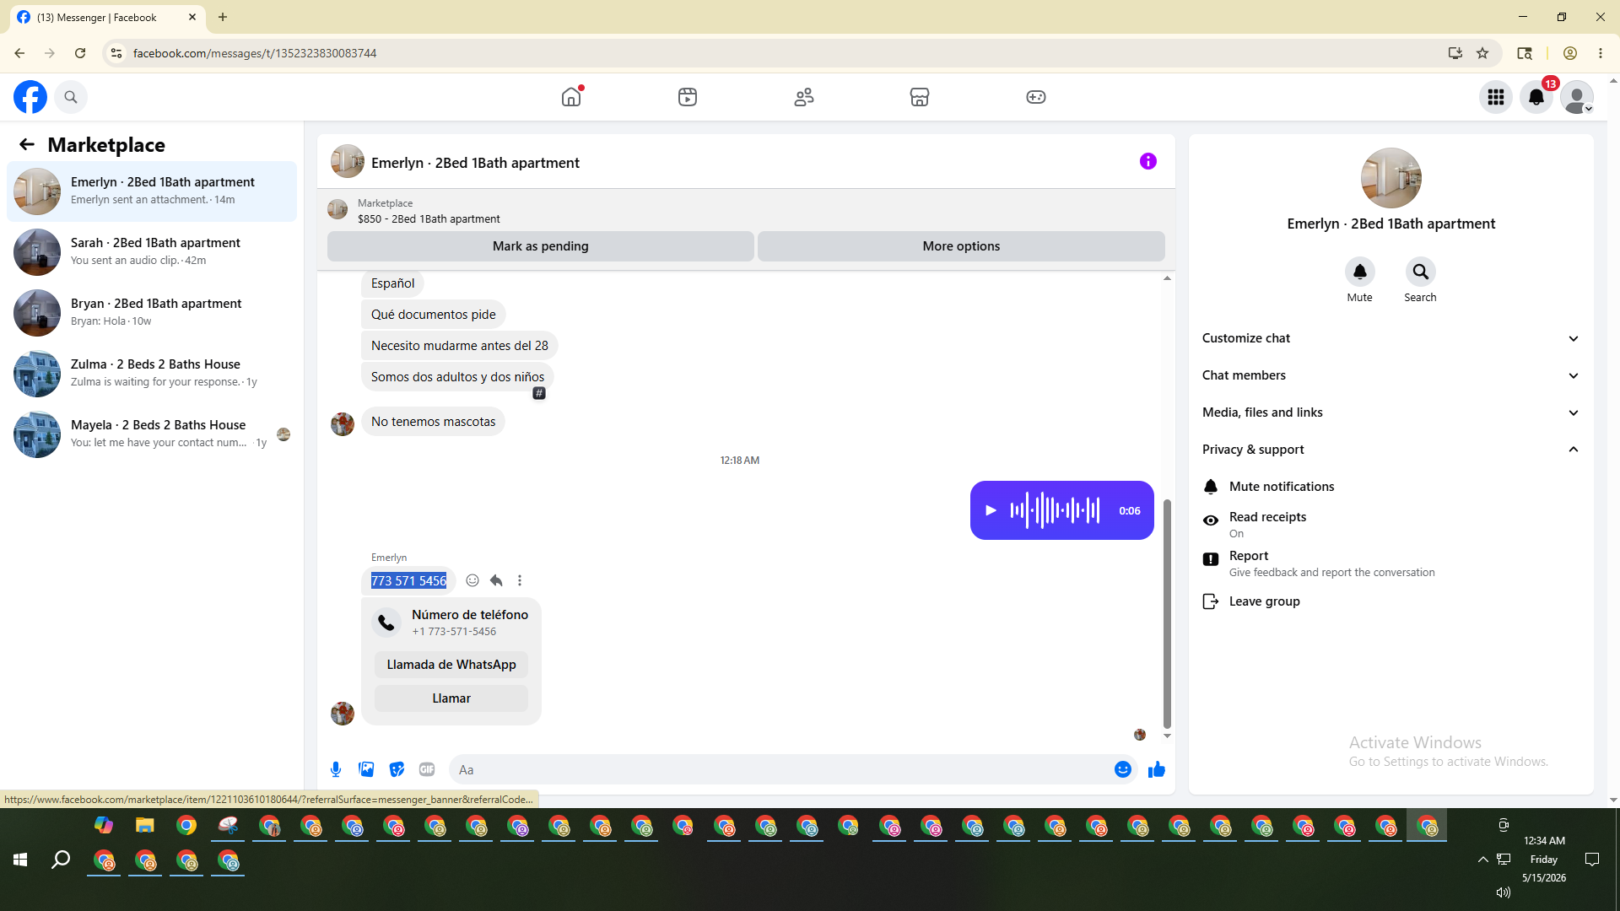
Task: Reply to the phone number message
Action: click(496, 580)
